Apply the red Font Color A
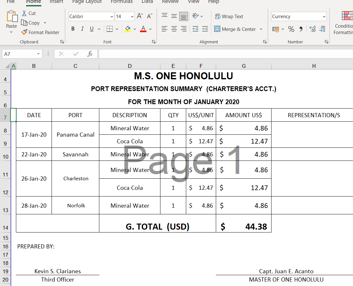The height and width of the screenshot is (286, 353). [143, 29]
